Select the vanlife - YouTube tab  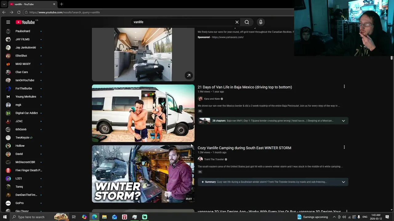click(32, 4)
